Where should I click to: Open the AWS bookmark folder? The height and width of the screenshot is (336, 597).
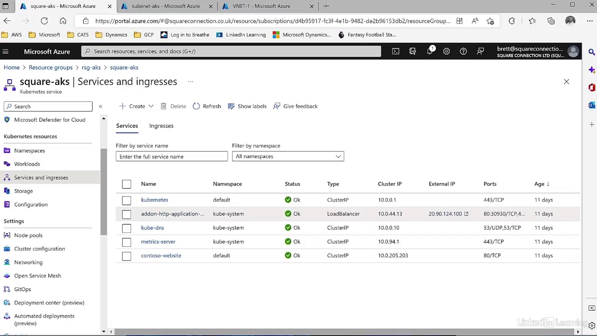coord(12,35)
